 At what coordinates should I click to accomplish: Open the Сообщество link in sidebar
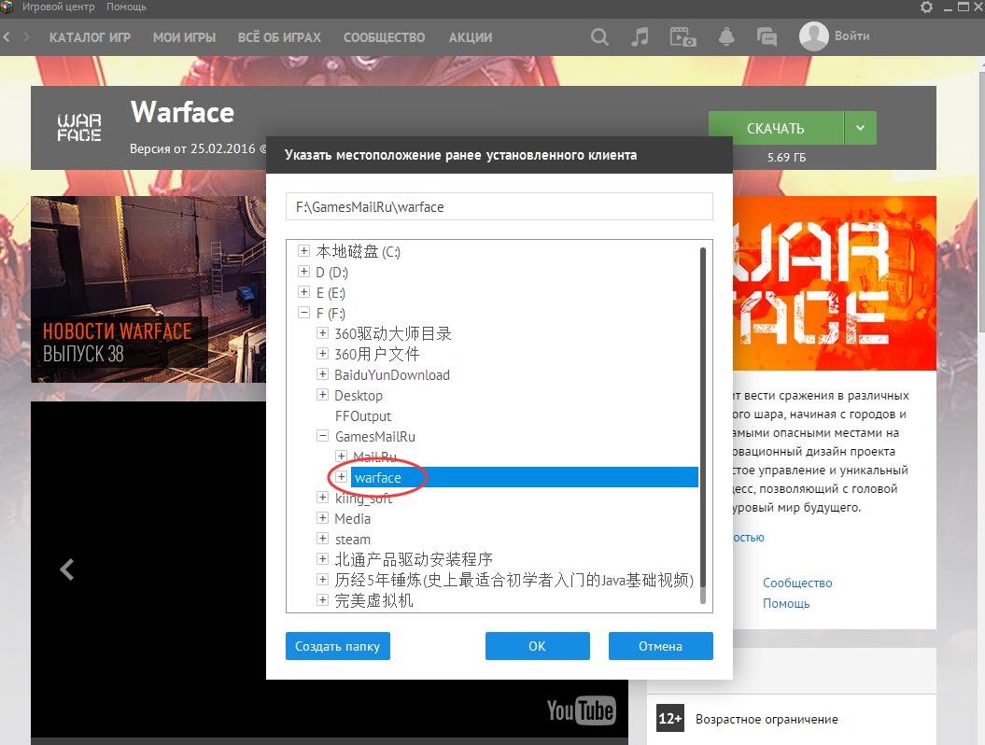click(x=797, y=583)
